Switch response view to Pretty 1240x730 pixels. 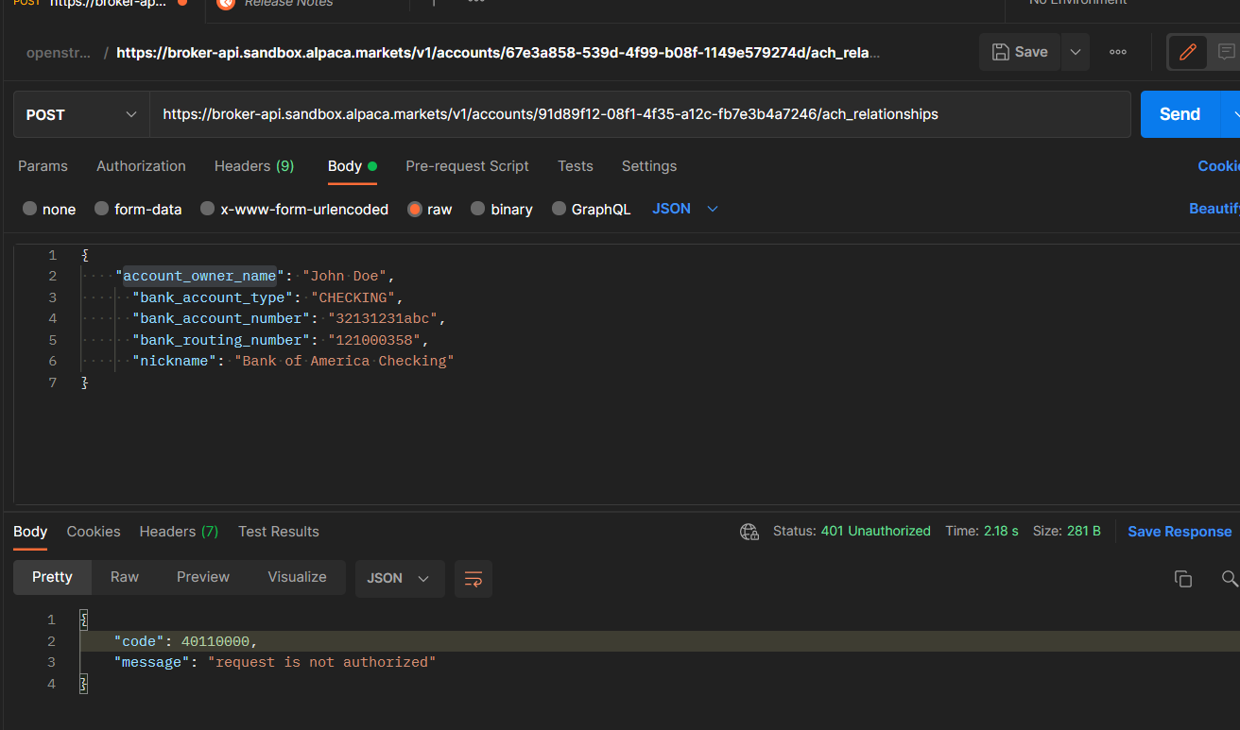coord(52,577)
